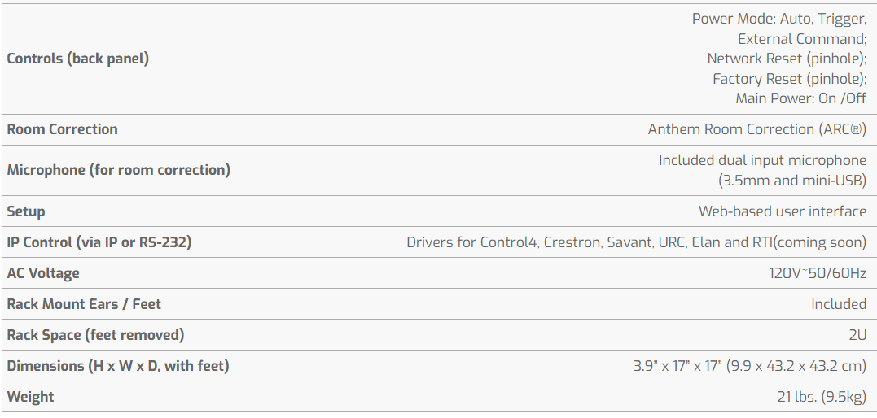Select the "21 lbs. (9.5kg)" weight value
This screenshot has height=418, width=877.
point(821,398)
